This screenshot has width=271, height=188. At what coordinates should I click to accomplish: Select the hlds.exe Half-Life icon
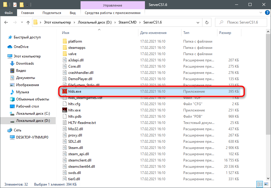click(x=65, y=91)
